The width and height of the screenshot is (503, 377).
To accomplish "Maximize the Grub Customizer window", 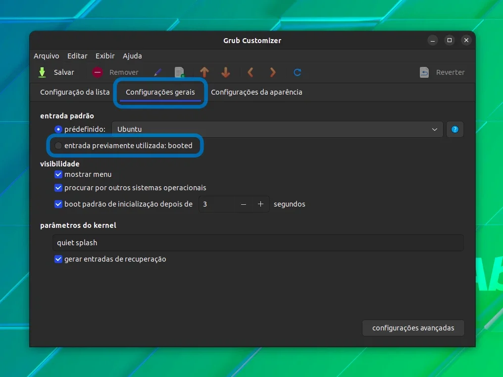I will click(x=450, y=40).
